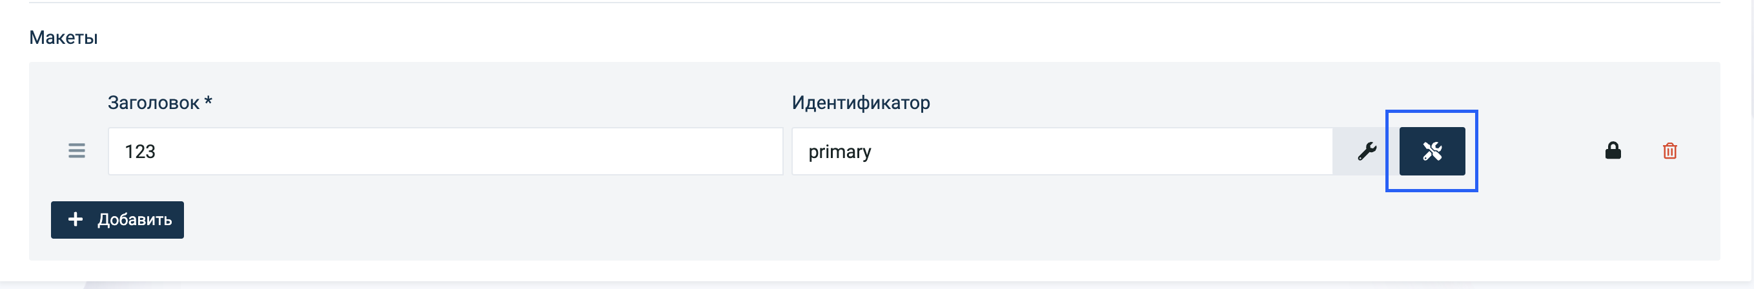
Task: Focus the Идентификатор field containing primary
Action: point(1062,151)
